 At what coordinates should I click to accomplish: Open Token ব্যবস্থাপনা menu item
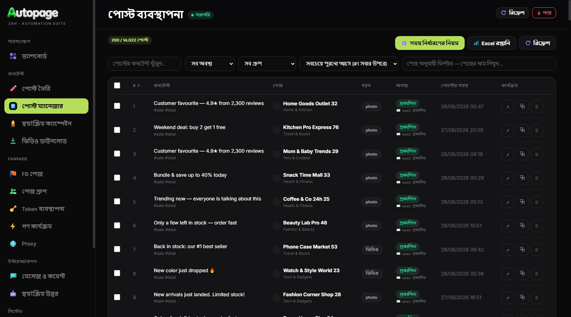[46, 209]
